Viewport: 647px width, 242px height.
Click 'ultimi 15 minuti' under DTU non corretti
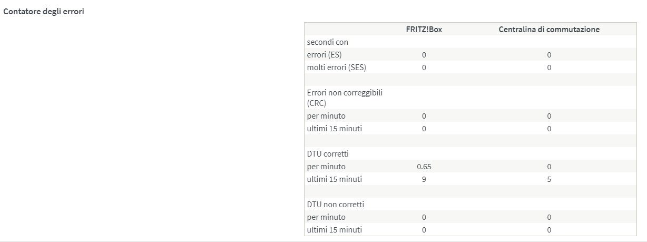coord(334,230)
